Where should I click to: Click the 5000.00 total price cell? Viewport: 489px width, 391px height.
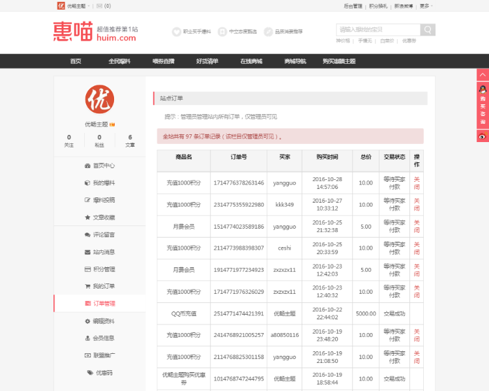366,313
